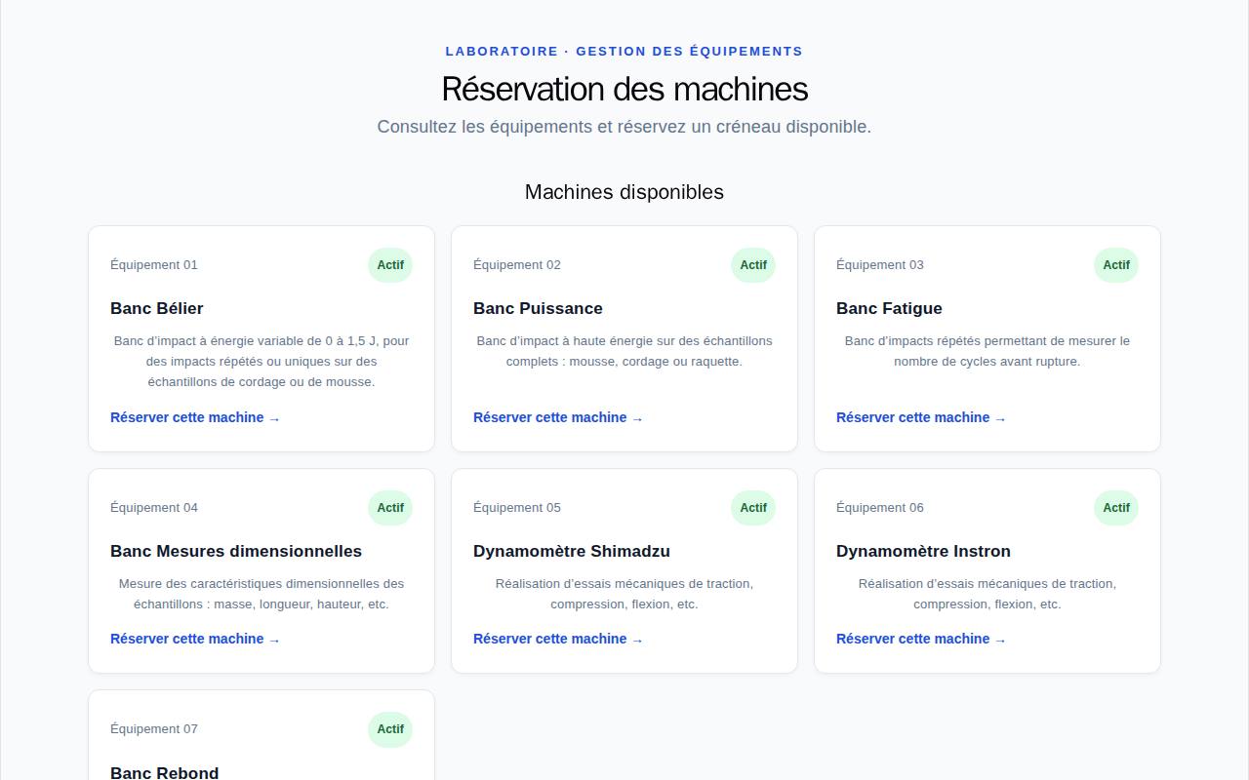Select the Banc Mesures dimensionnelles title

pyautogui.click(x=236, y=551)
